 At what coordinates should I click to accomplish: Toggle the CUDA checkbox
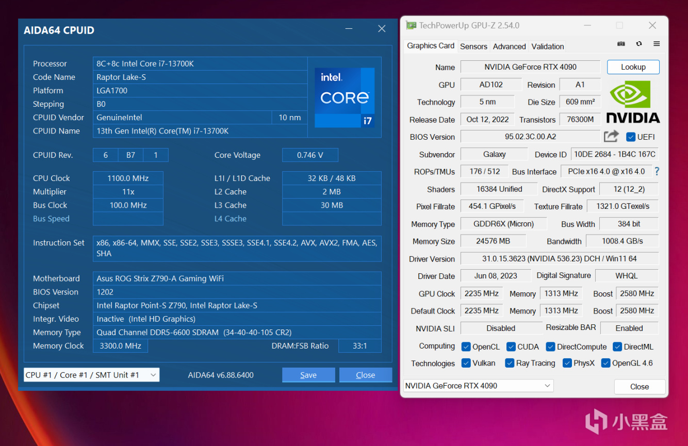click(511, 347)
